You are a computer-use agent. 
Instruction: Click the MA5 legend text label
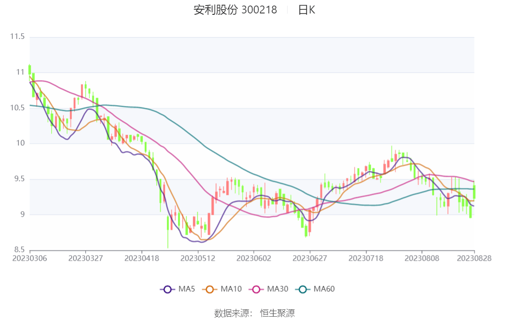pos(186,289)
